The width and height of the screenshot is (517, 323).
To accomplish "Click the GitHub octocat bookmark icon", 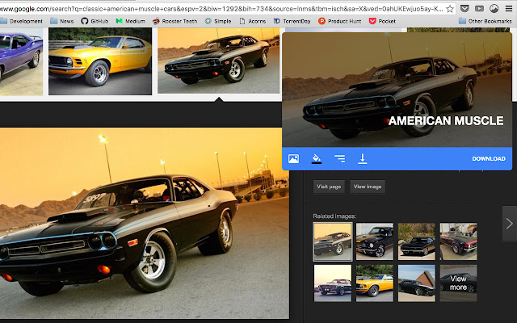I will tap(84, 21).
